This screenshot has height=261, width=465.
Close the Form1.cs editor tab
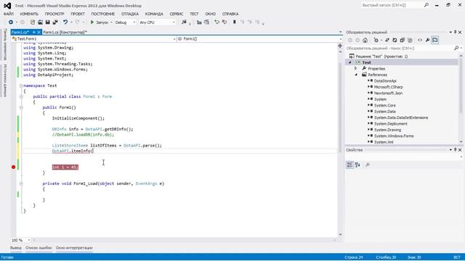39,32
